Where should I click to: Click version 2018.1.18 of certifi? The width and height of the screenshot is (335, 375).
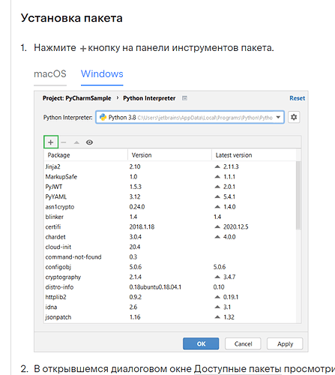[x=142, y=226]
